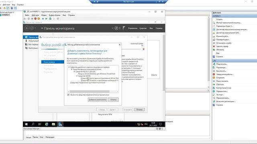Image resolution: width=257 pixels, height=144 pixels.
Task: Click the green Reset VM toolbar icon
Action: coord(47,19)
